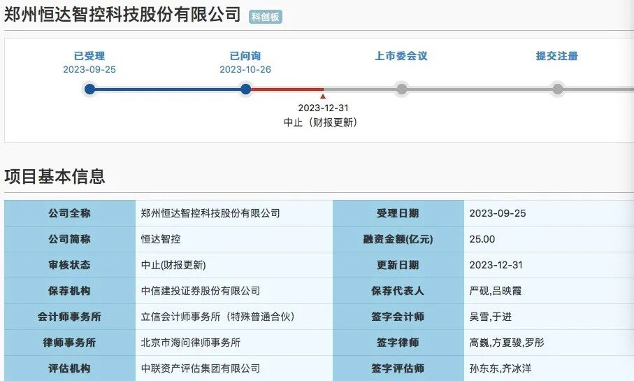Click the 签字会计师 header cell
634x381 pixels.
point(398,317)
